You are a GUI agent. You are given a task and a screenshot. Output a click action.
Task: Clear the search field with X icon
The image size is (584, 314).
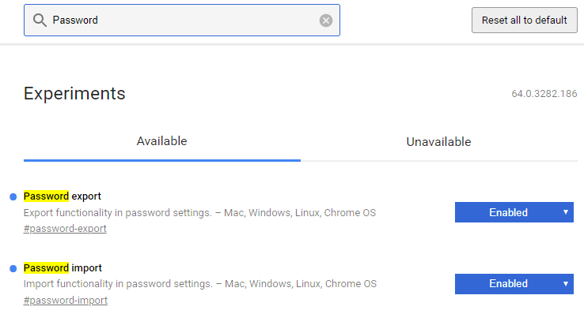326,21
